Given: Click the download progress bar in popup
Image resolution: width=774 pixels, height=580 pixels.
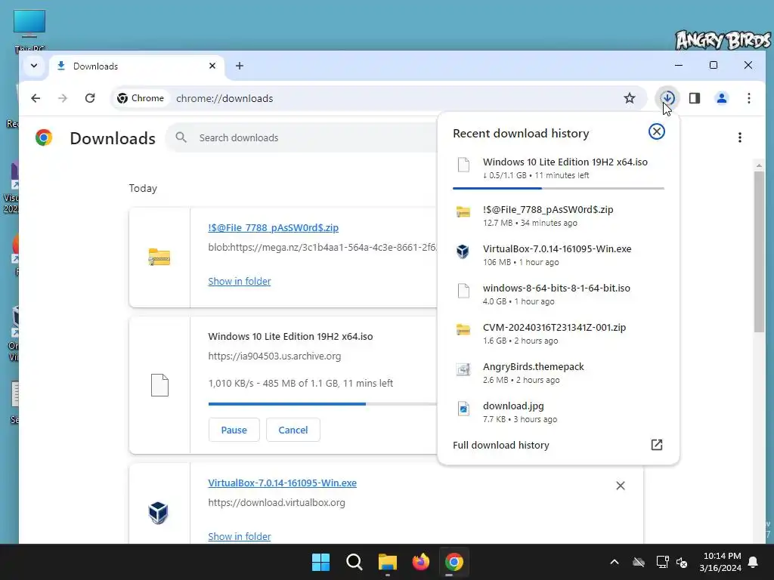Looking at the screenshot, I should point(559,188).
